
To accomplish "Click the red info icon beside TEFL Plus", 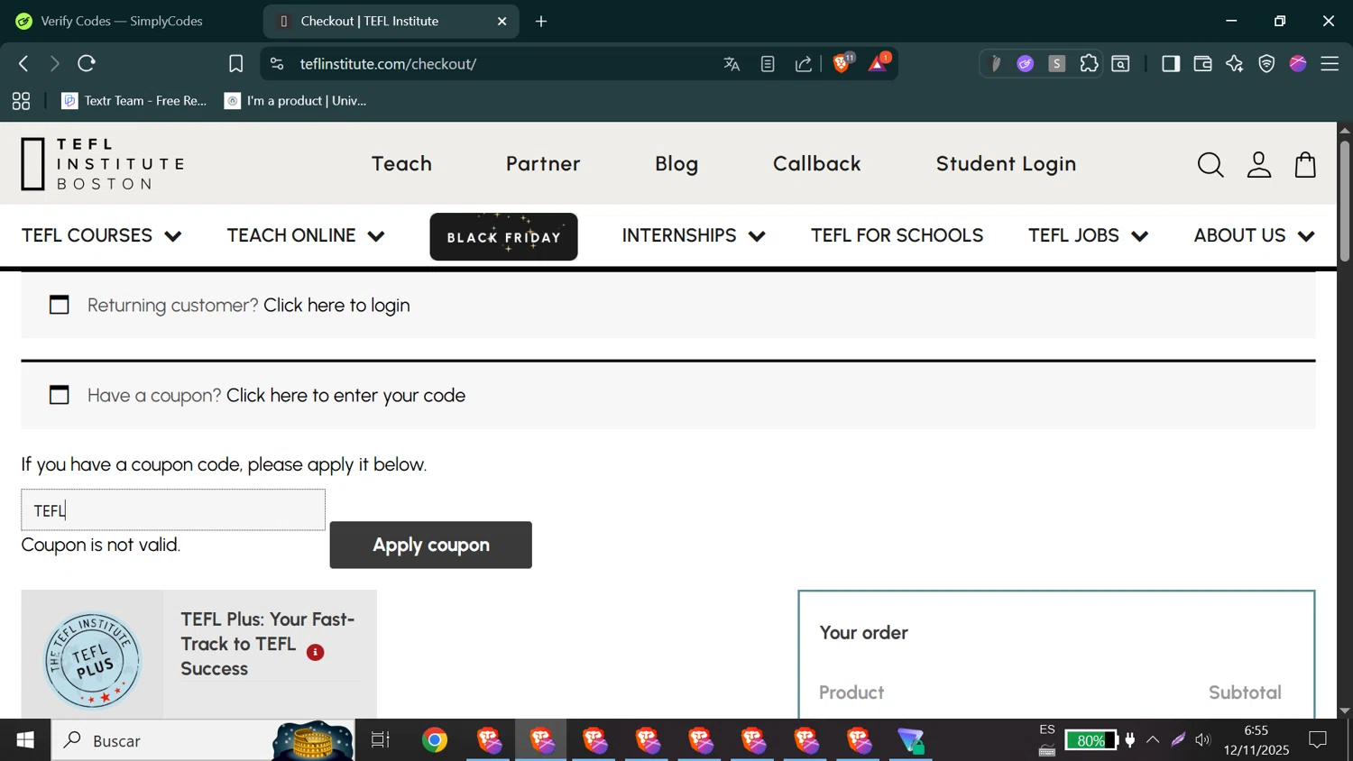I will pos(315,653).
